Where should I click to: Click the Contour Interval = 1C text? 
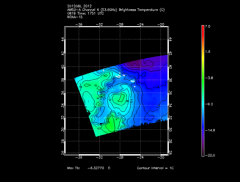pos(155,168)
